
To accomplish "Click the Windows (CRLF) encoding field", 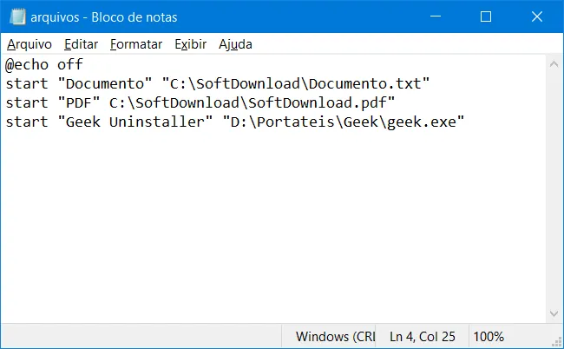I will 335,337.
